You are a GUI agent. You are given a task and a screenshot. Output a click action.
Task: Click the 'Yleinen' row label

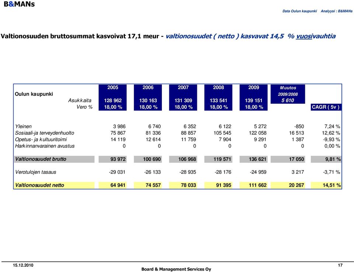[x=23, y=127]
